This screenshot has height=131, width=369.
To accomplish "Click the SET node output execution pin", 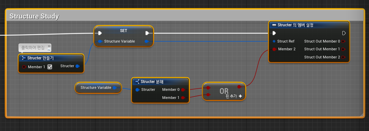I will point(147,33).
